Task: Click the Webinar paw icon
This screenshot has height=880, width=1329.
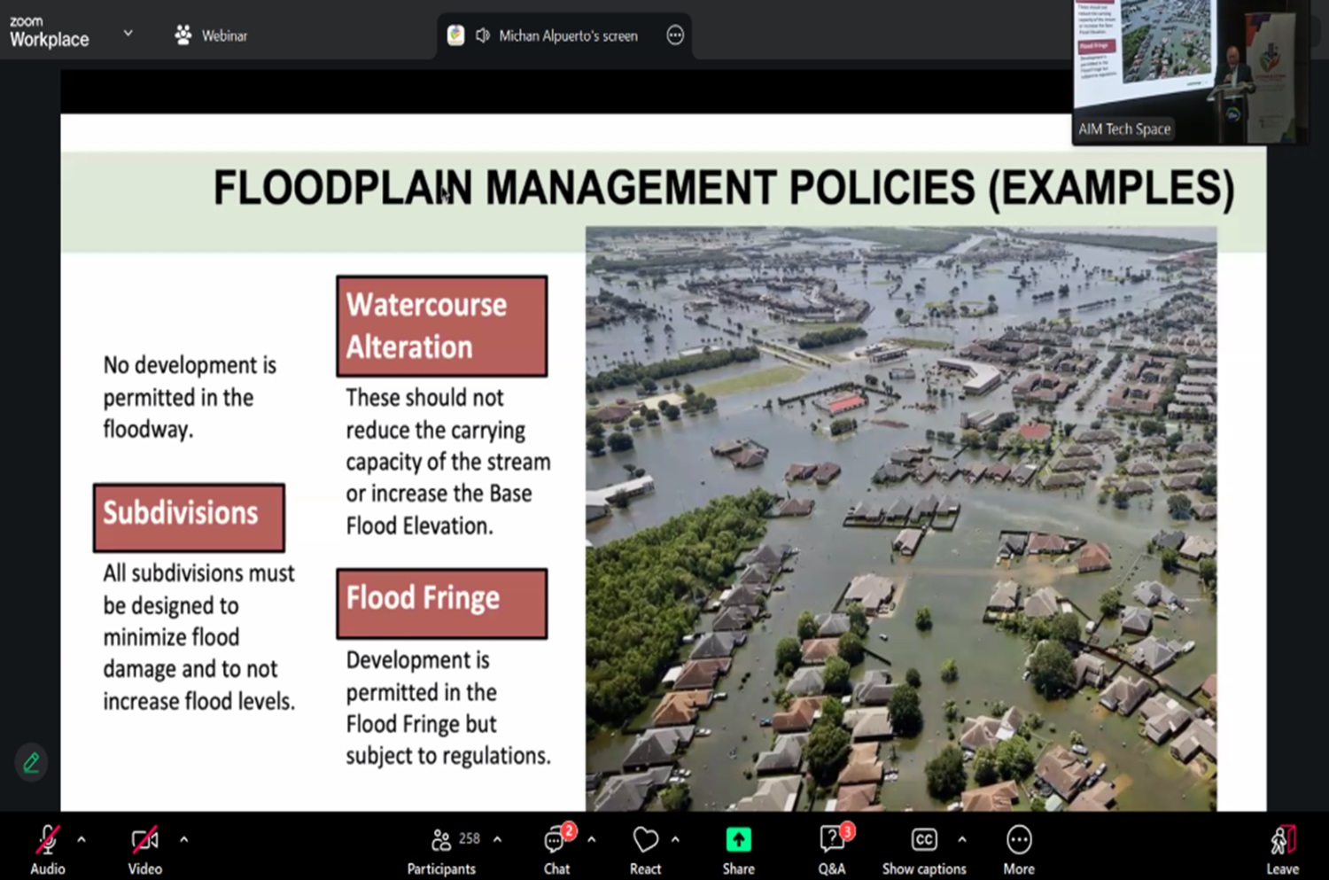Action: coord(183,35)
